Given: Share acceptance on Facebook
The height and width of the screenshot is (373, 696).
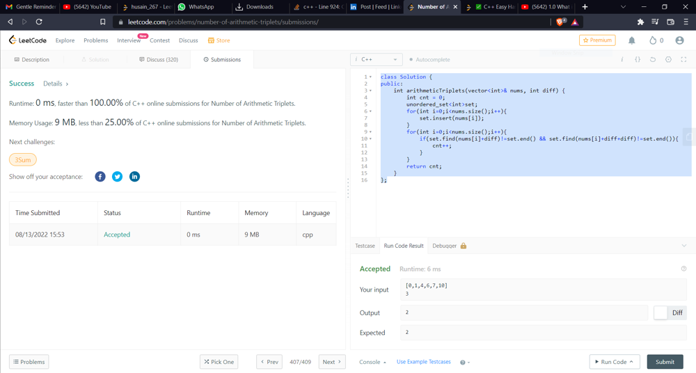Looking at the screenshot, I should click(100, 177).
